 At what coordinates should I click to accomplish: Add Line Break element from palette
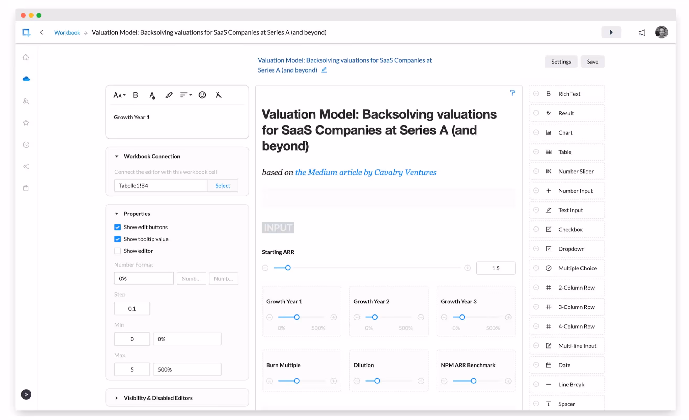pos(567,385)
